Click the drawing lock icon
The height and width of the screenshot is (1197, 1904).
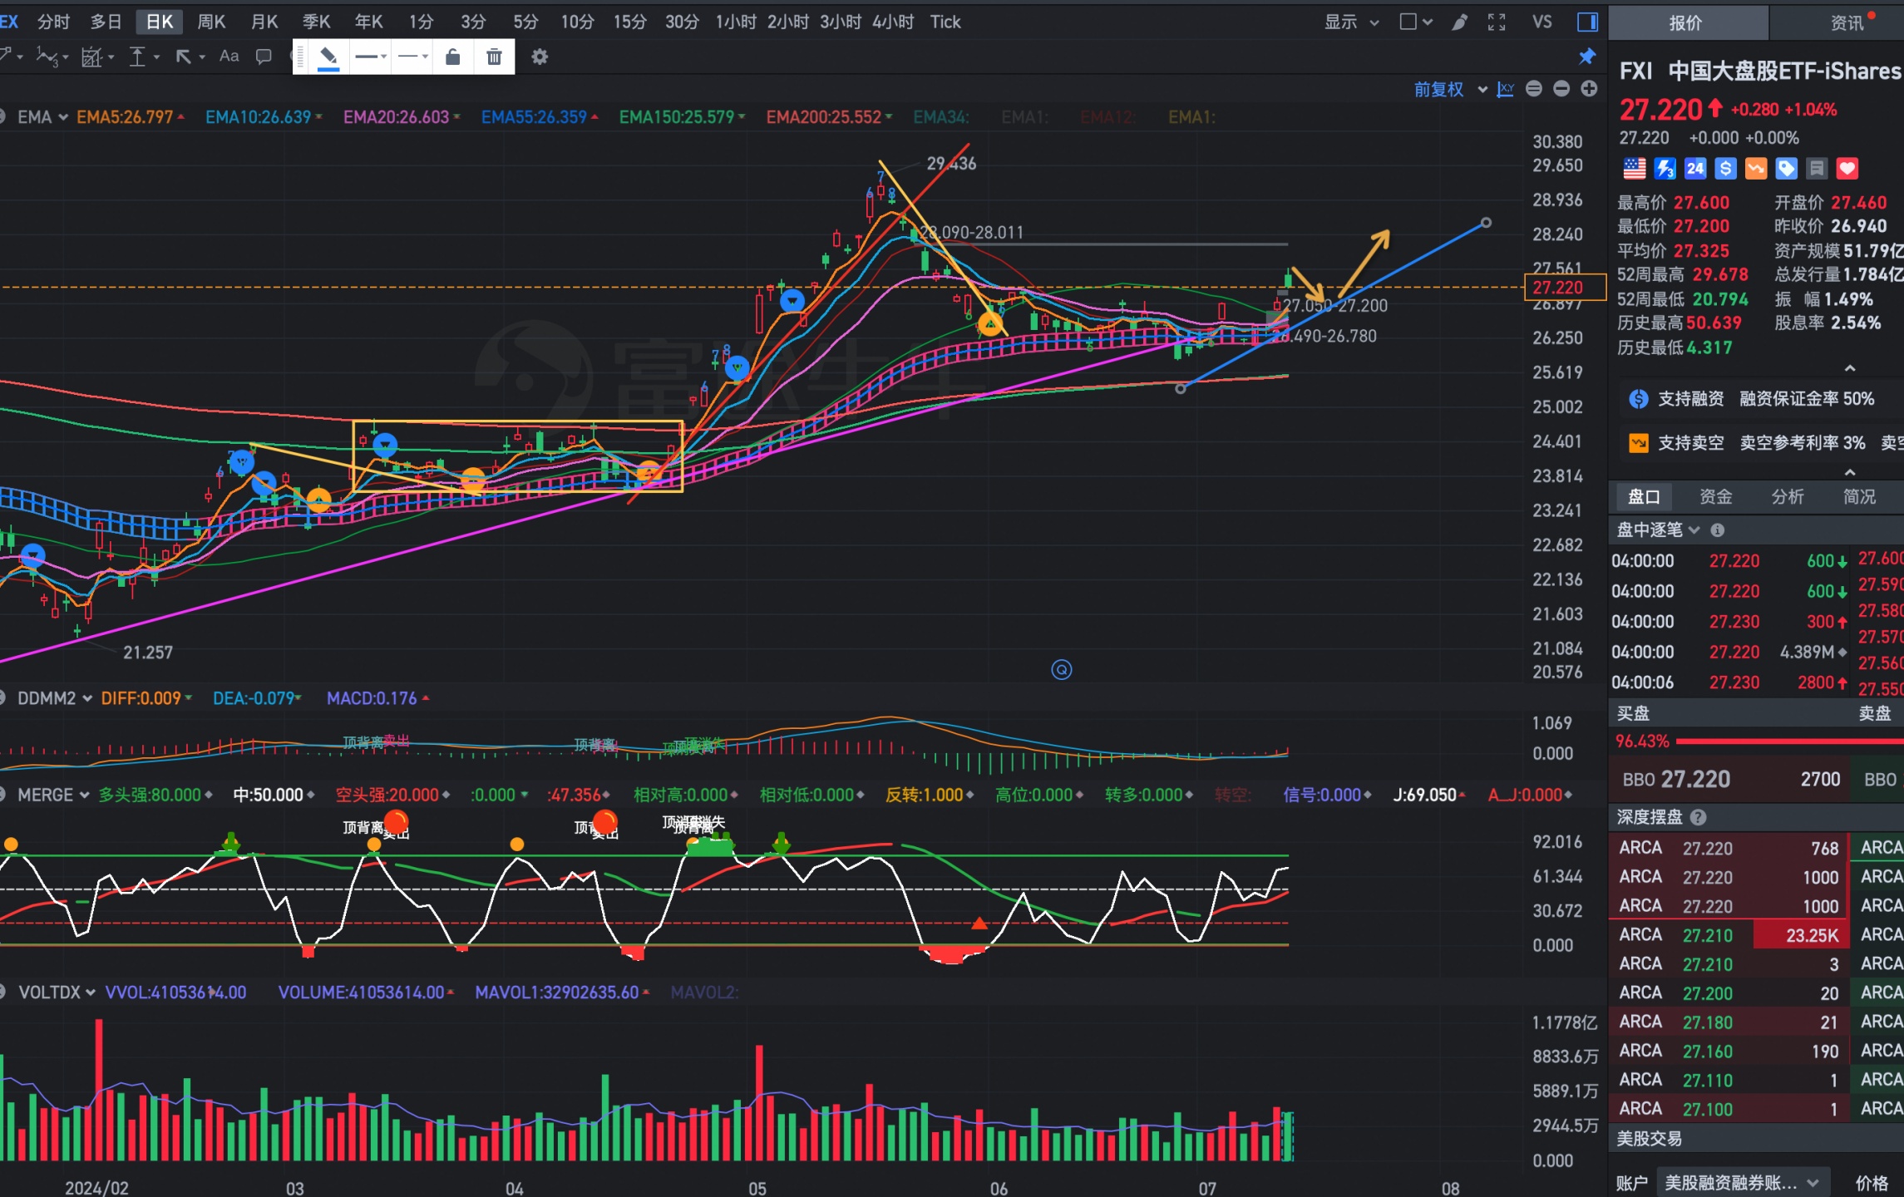click(452, 57)
